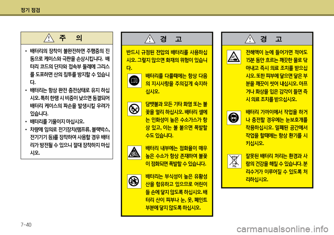Click the explosion hazard triangle icon
This screenshot has height=235, width=334.
(134, 152)
